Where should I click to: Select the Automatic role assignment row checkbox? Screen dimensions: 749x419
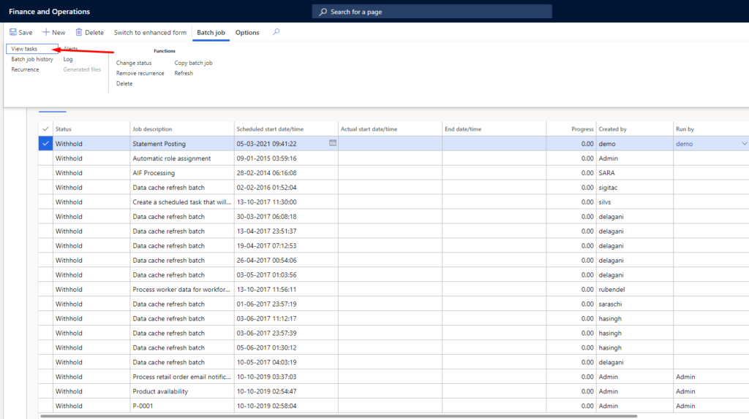pos(45,158)
